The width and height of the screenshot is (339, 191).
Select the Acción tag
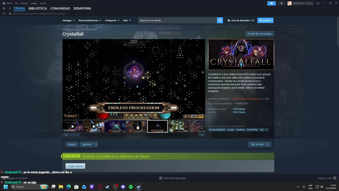pos(231,130)
